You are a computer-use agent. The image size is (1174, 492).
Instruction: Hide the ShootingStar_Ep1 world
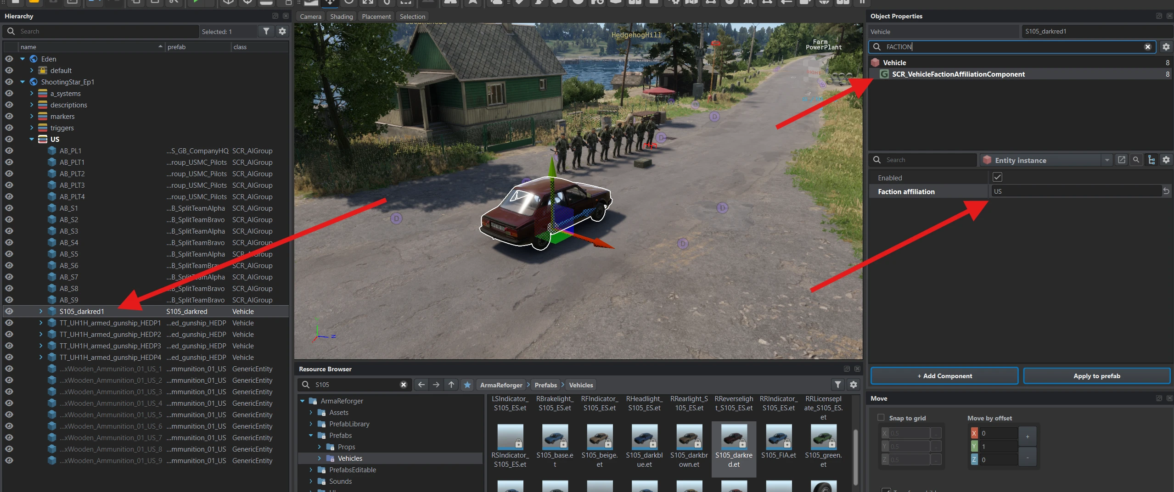tap(9, 82)
